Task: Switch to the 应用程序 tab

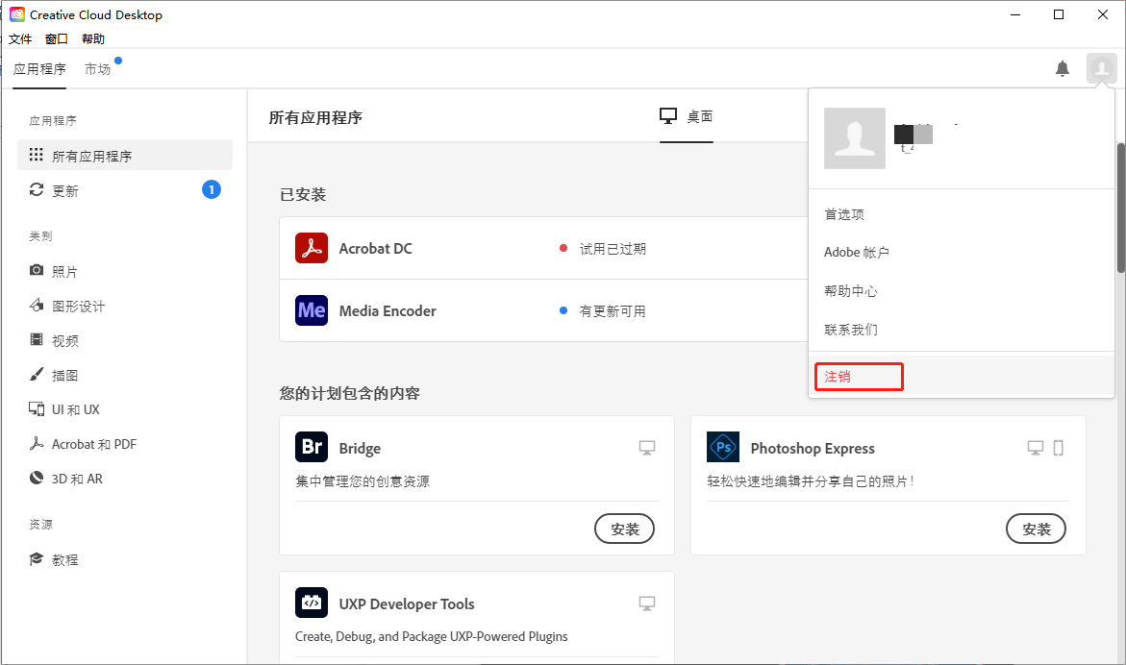Action: coord(39,69)
